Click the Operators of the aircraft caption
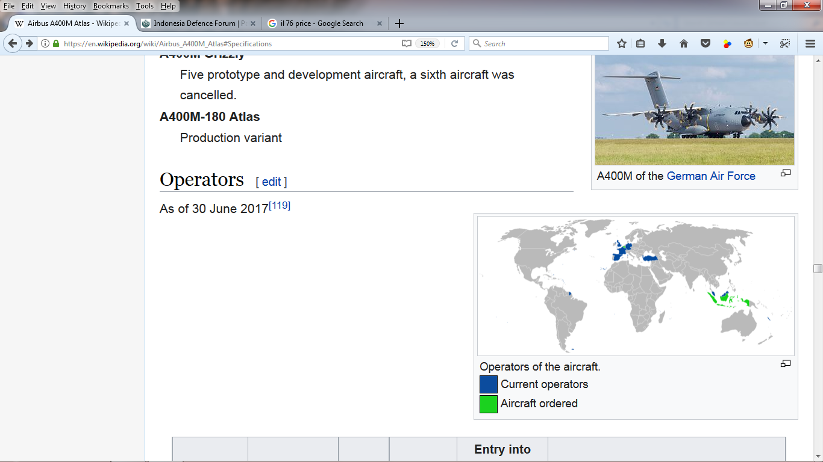The height and width of the screenshot is (462, 823). (540, 366)
